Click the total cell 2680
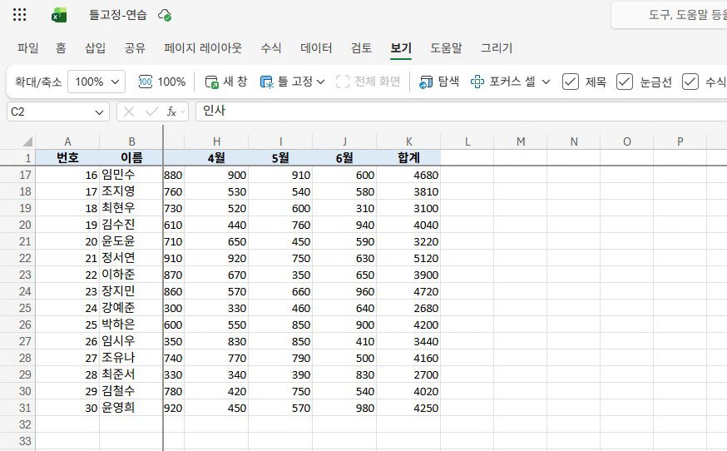 (409, 308)
